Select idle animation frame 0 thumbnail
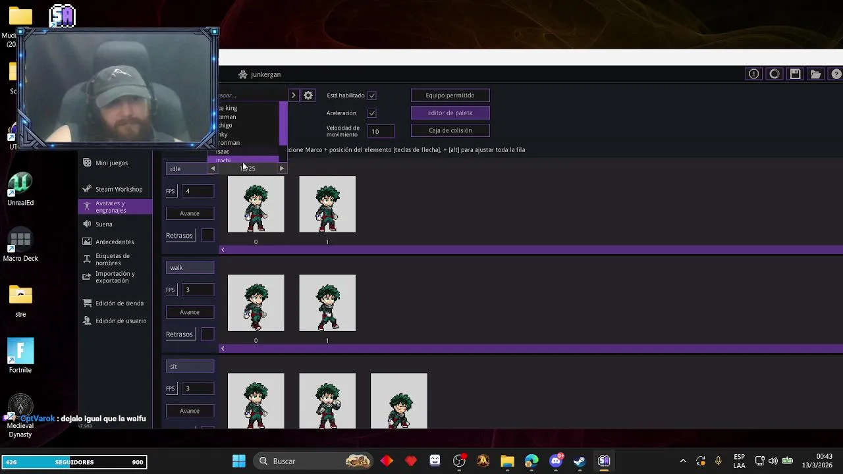This screenshot has height=474, width=843. (256, 204)
